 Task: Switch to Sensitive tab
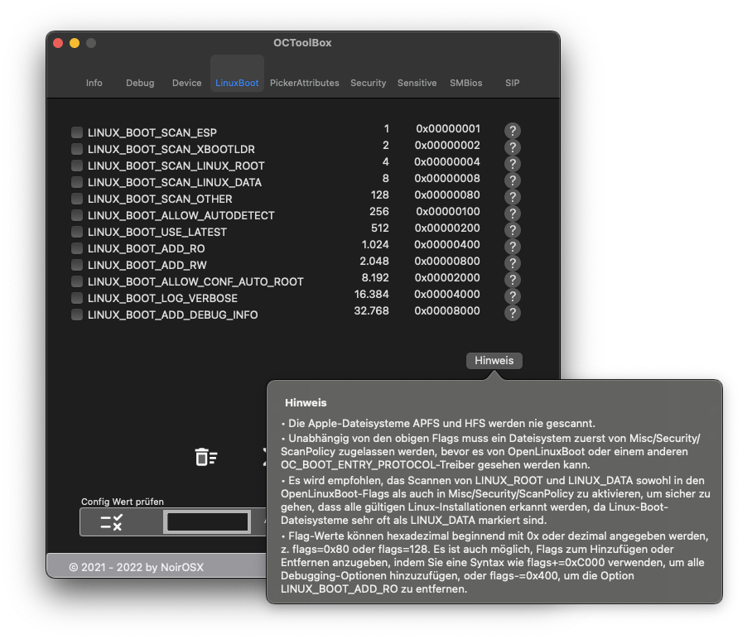[417, 83]
